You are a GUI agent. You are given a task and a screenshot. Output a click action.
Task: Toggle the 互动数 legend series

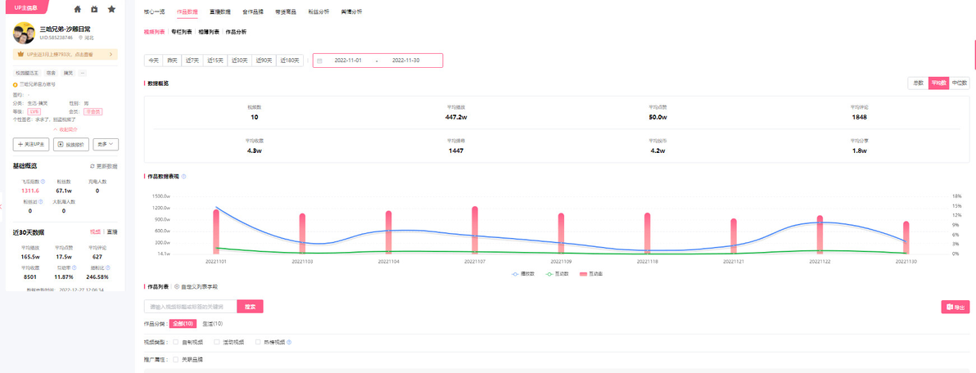pyautogui.click(x=557, y=273)
